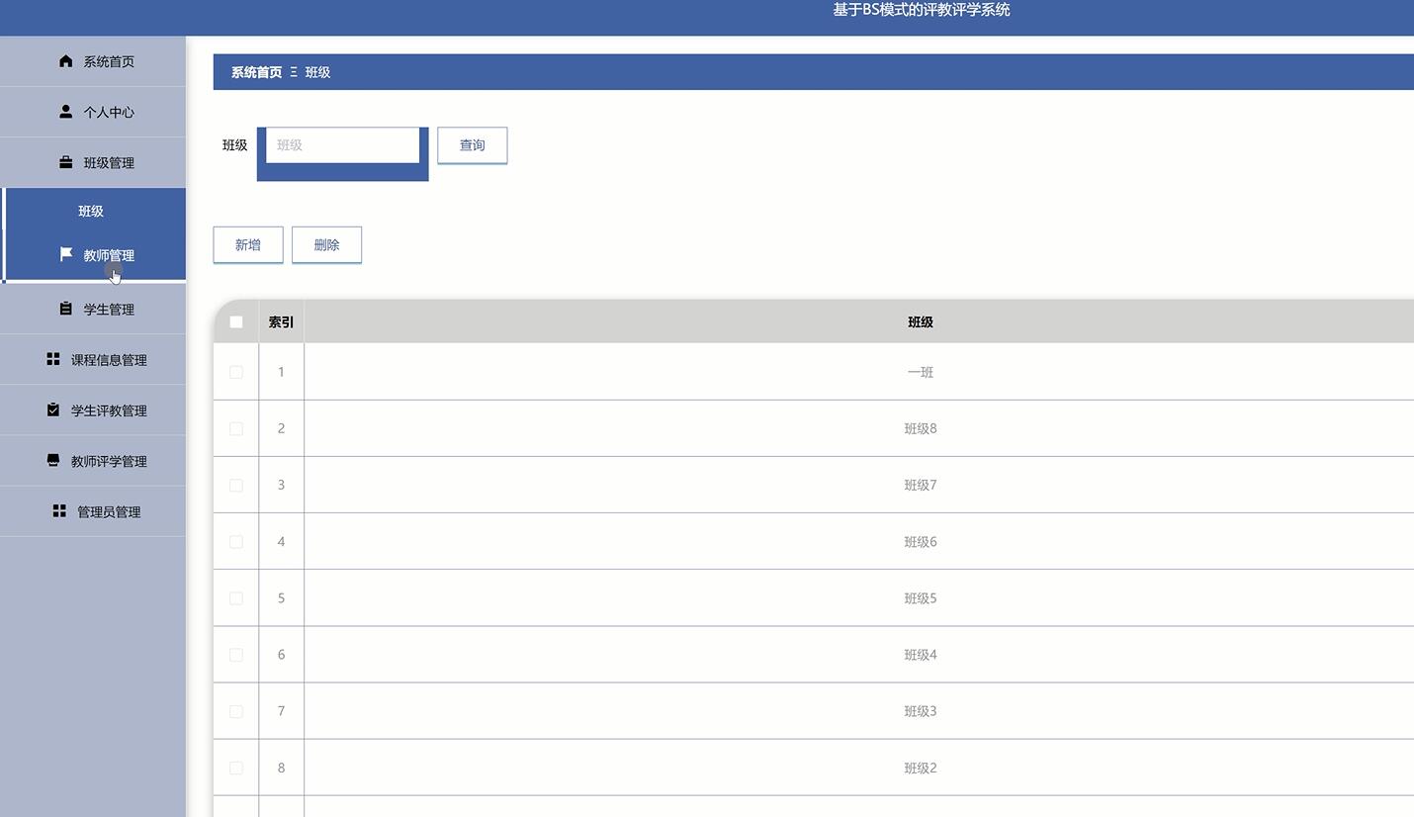Expand the 学生管理 sidebar menu

pyautogui.click(x=93, y=309)
